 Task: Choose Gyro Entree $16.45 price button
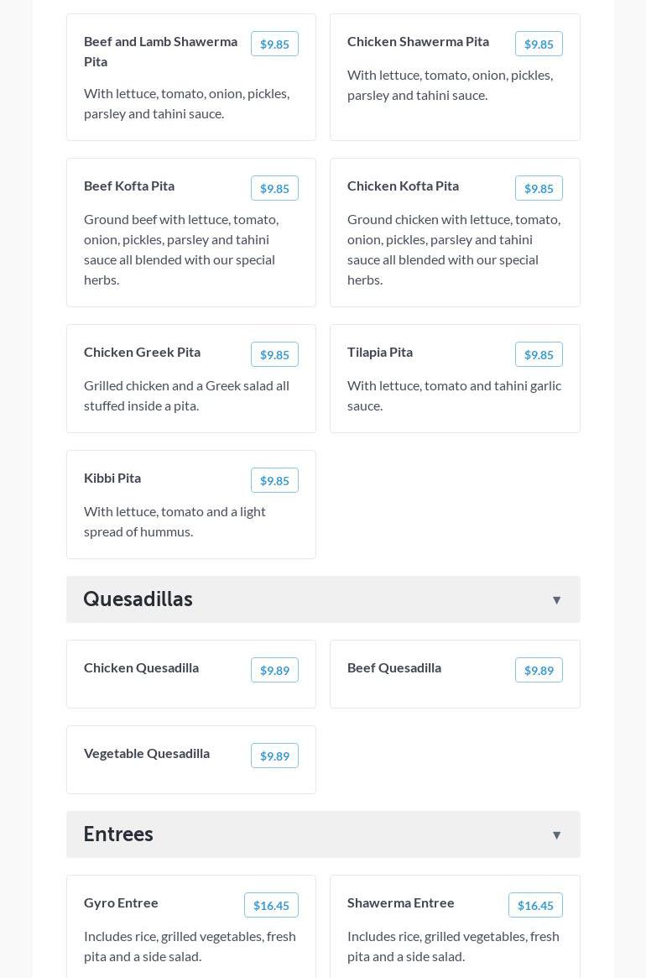click(271, 905)
